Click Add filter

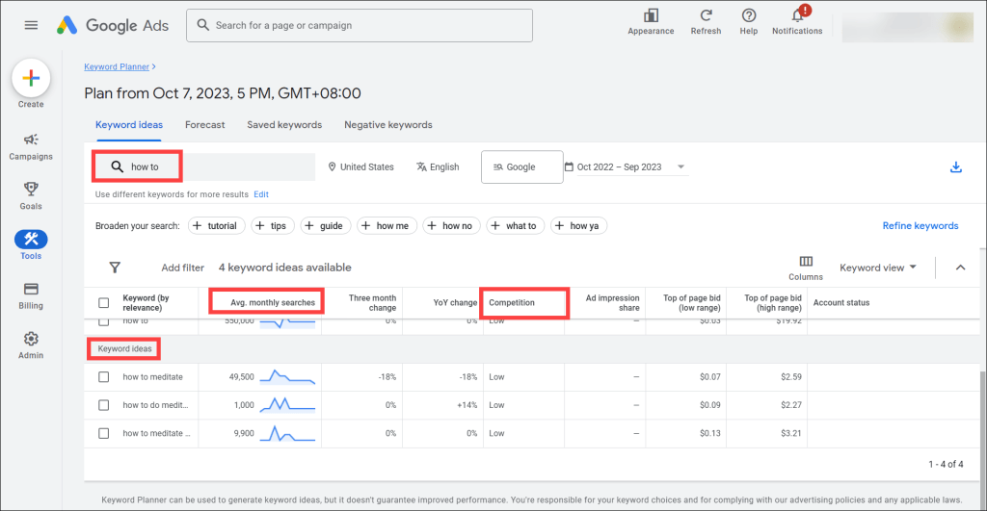point(182,268)
